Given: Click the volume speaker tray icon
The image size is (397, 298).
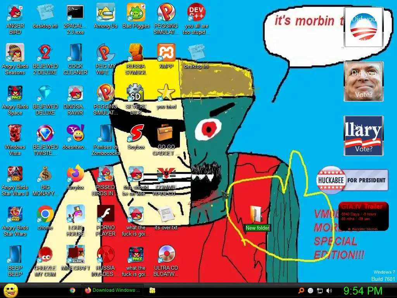Looking at the screenshot, I should [x=329, y=291].
